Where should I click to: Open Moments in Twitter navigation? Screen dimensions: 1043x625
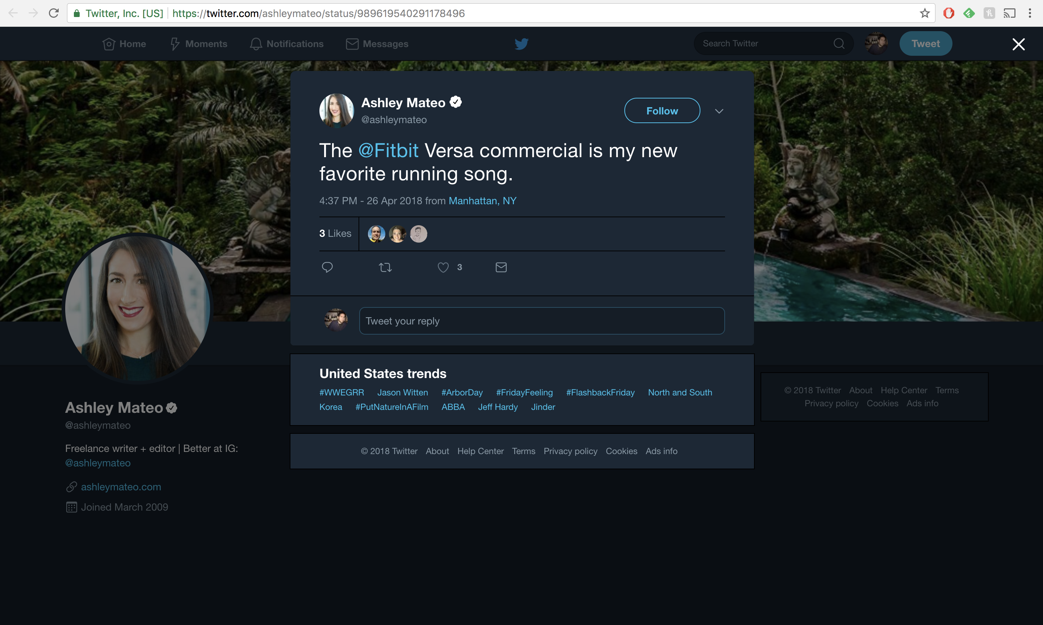pos(199,44)
